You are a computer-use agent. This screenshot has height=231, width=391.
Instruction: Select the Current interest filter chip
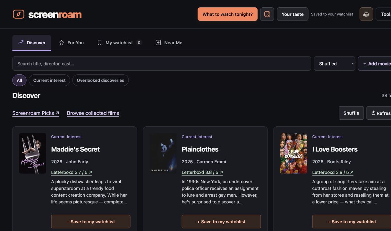49,80
